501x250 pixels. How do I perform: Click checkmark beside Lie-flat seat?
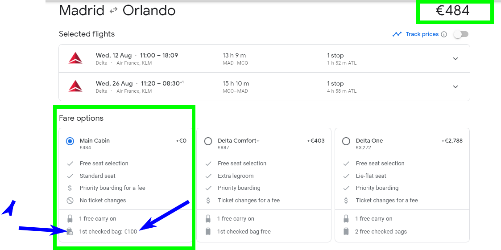pos(346,176)
